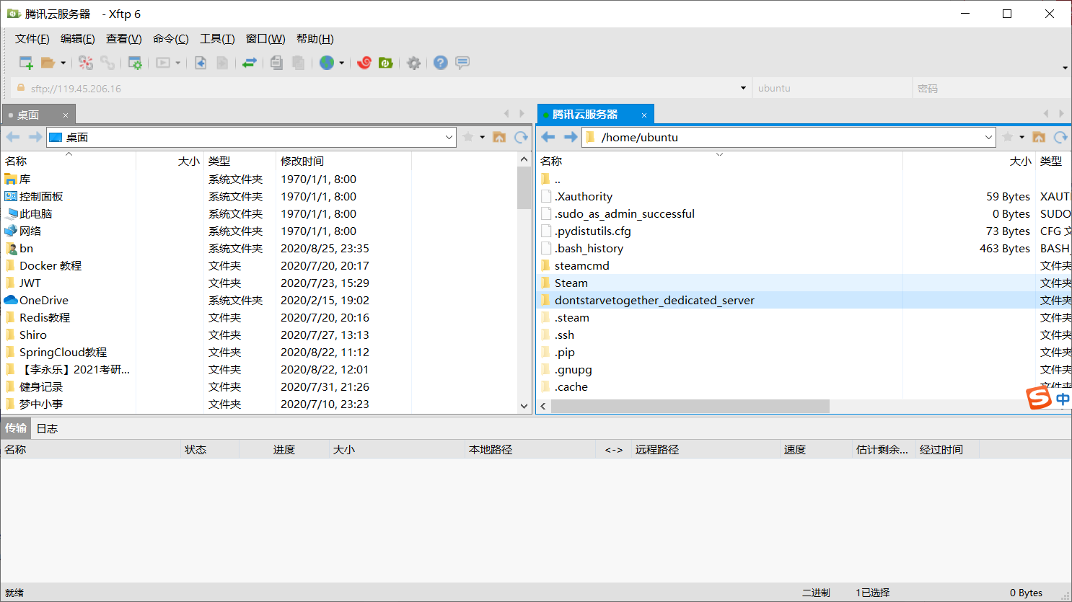This screenshot has width=1072, height=602.
Task: Click the synchronize transfer arrows icon
Action: 249,63
